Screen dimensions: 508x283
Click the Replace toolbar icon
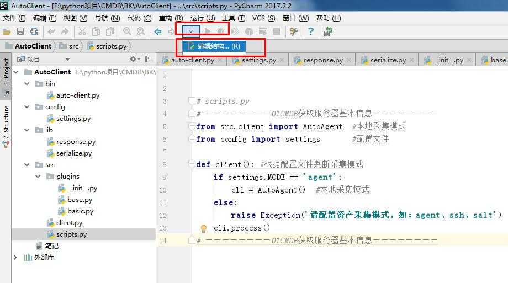coord(141,31)
